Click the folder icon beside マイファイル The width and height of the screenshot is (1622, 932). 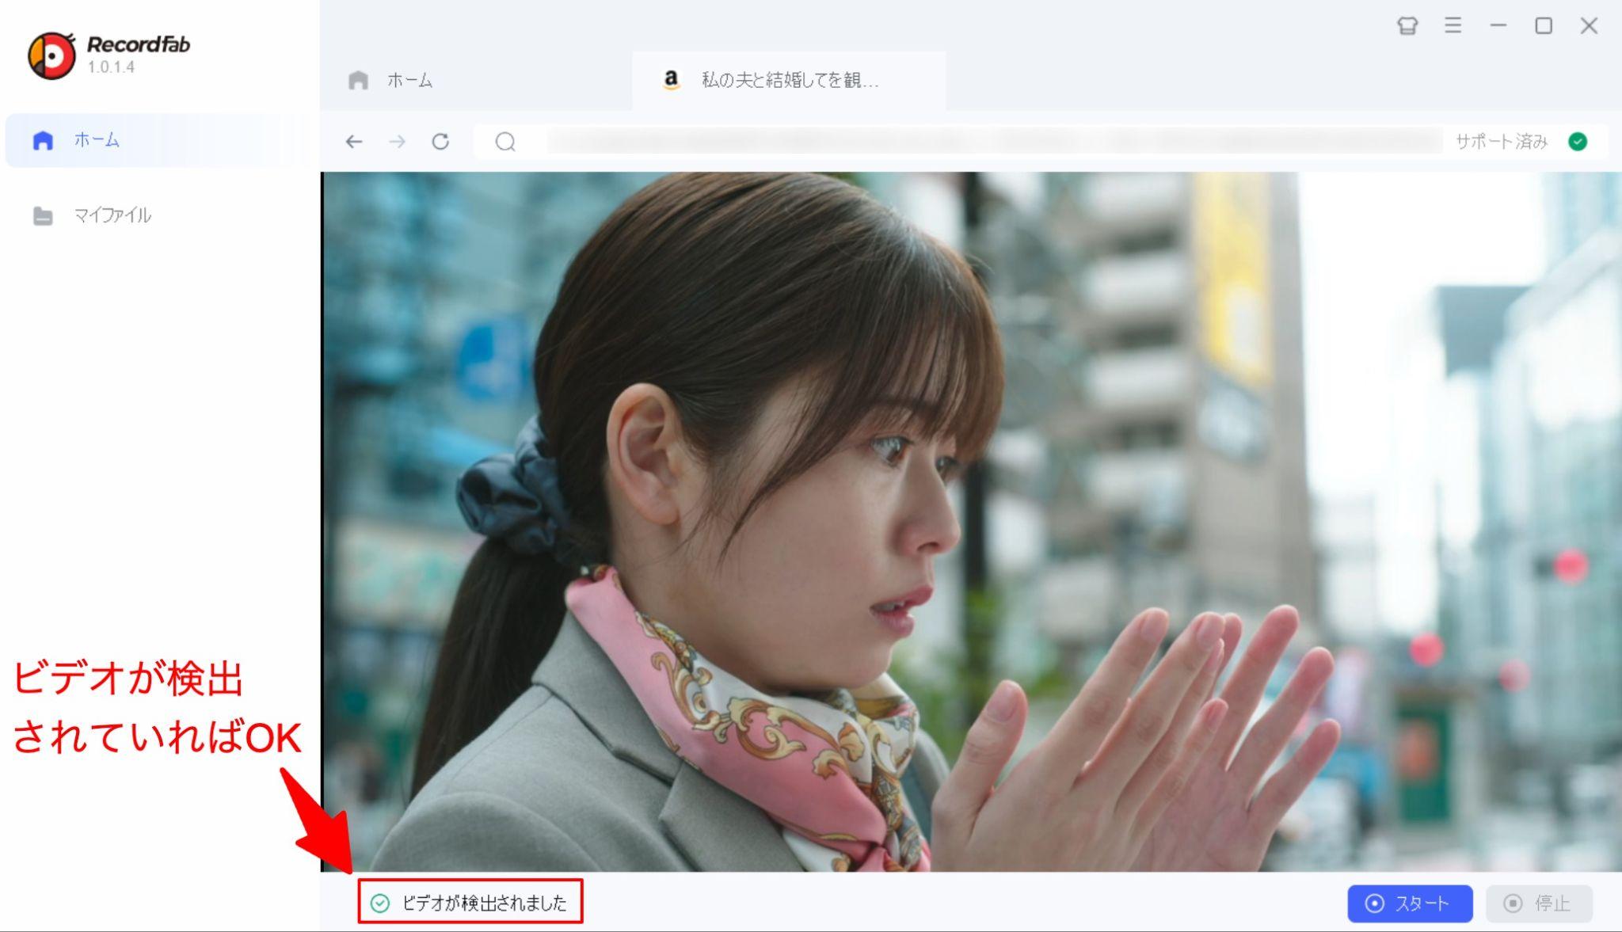tap(43, 215)
